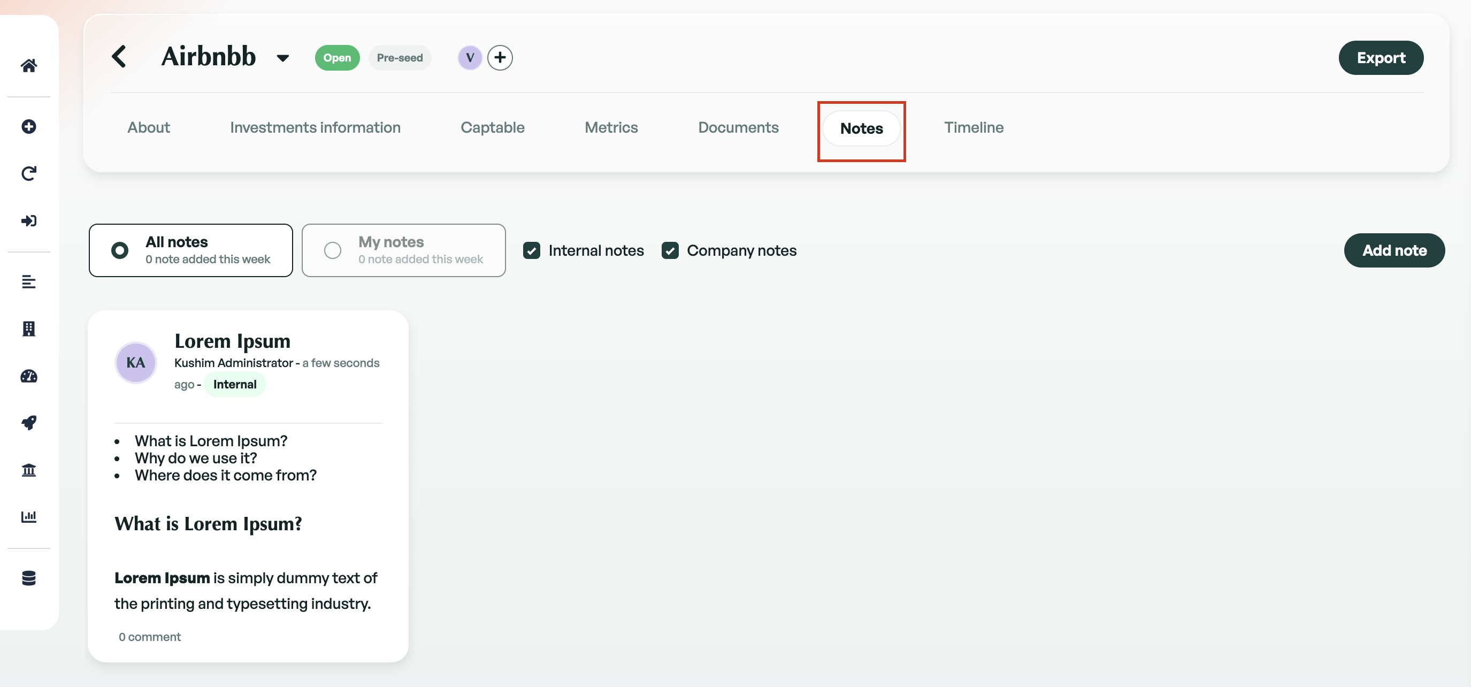The image size is (1471, 687).
Task: Select the My notes radio option
Action: coord(403,250)
